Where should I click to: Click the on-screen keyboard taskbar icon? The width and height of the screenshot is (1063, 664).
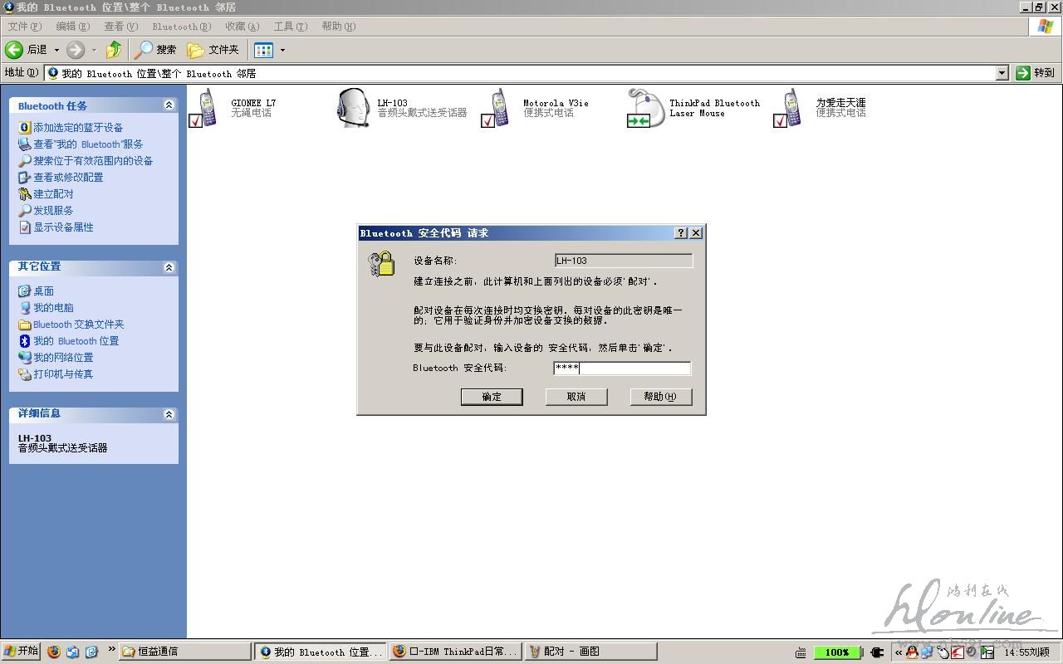[x=801, y=652]
